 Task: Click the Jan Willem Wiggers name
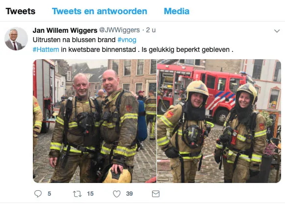[x=65, y=30]
